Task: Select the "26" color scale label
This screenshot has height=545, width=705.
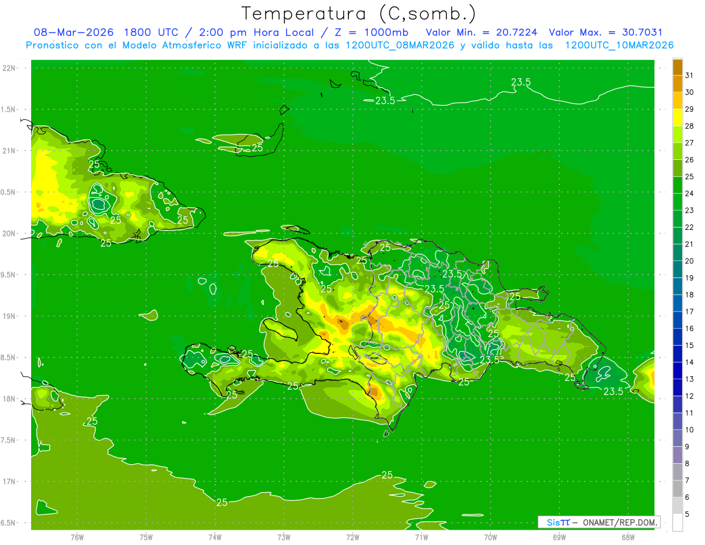Action: tap(690, 160)
